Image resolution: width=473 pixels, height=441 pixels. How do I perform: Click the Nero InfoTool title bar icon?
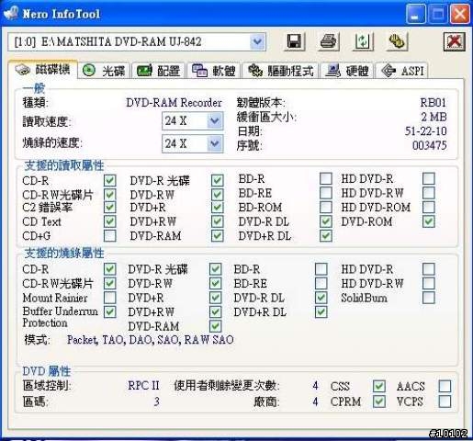11,13
